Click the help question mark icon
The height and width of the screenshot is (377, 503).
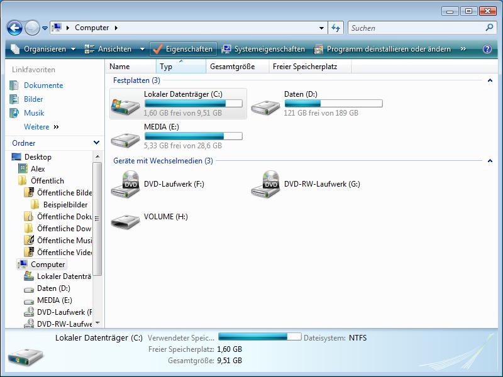click(487, 49)
